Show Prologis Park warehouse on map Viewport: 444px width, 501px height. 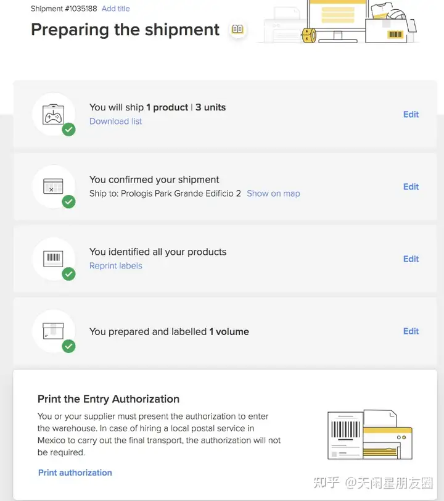click(273, 194)
